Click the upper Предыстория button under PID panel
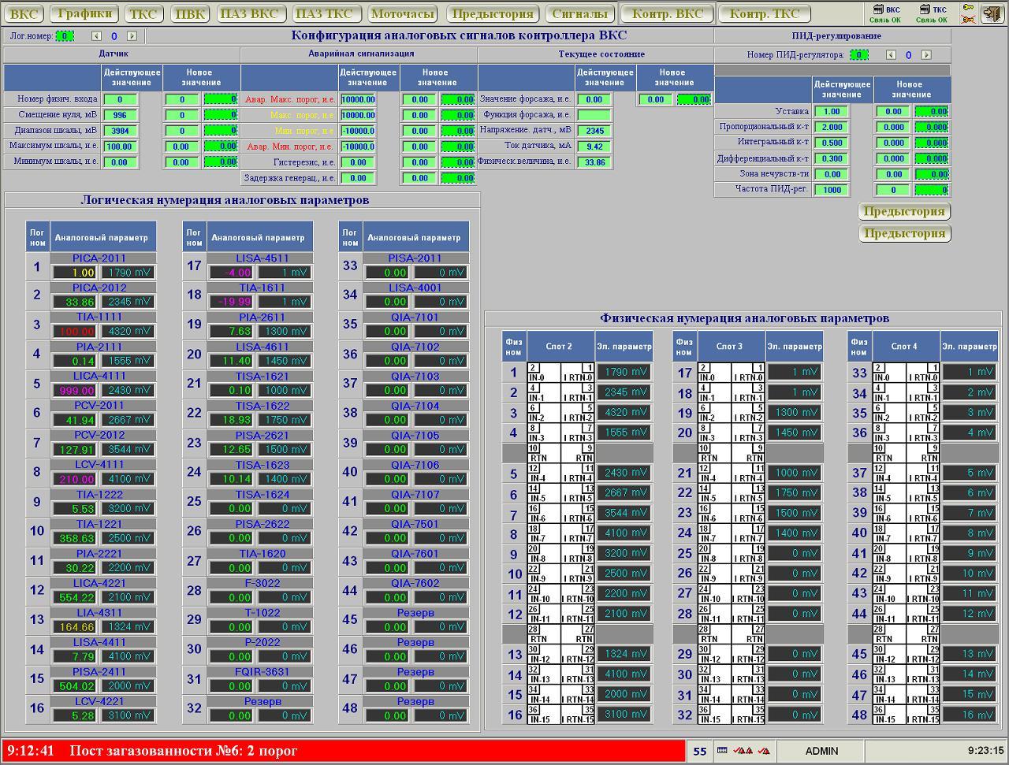 (904, 211)
